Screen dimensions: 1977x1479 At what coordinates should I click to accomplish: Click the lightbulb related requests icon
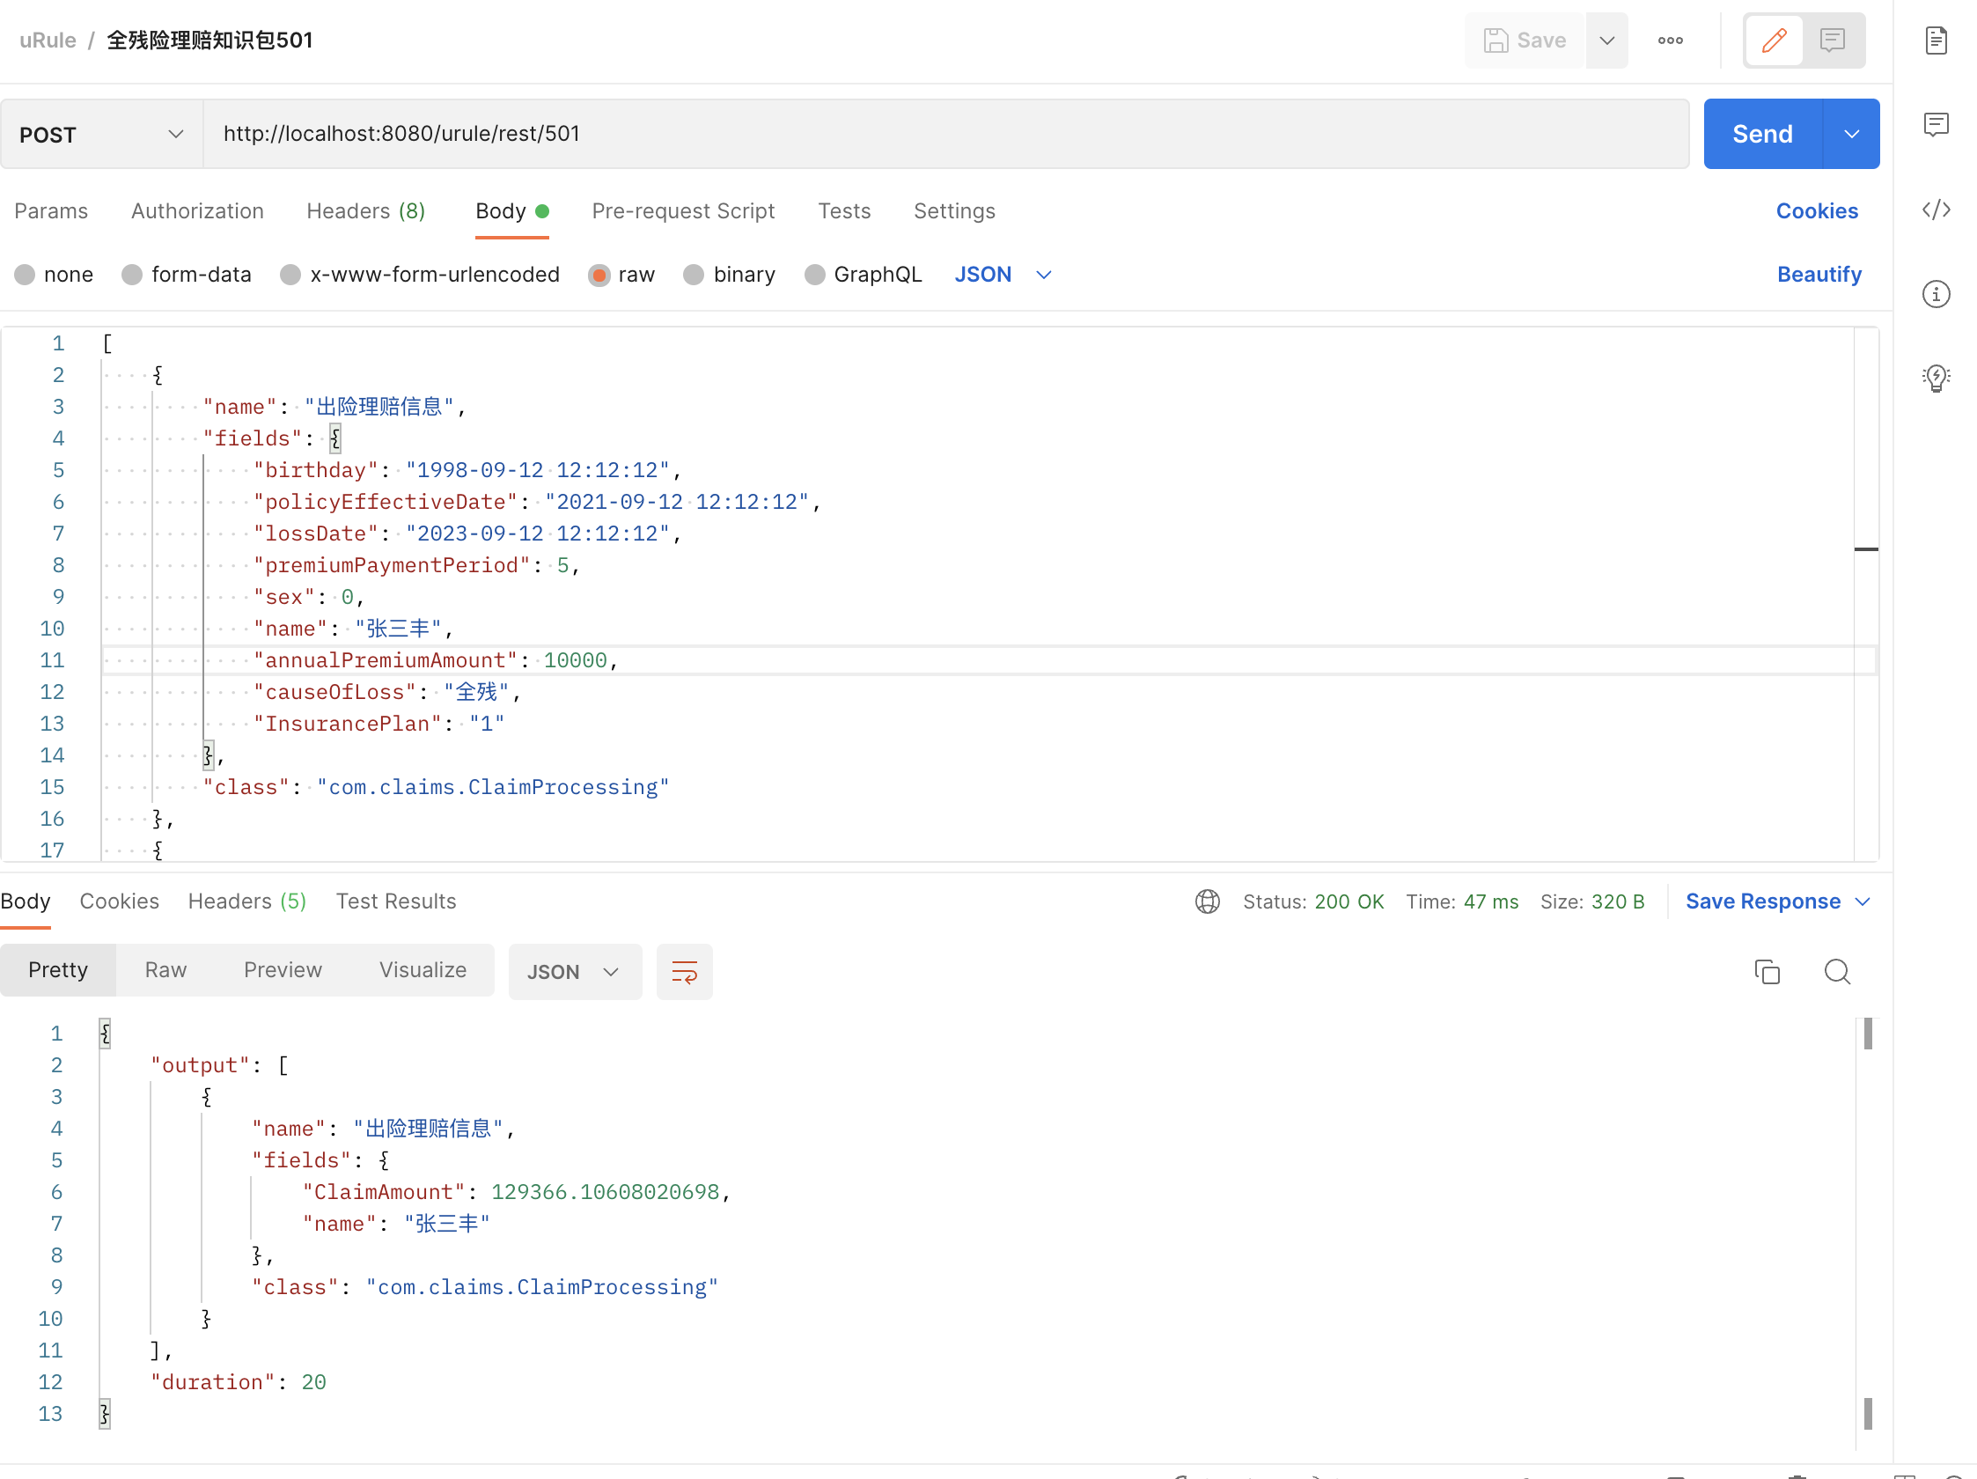[1936, 378]
